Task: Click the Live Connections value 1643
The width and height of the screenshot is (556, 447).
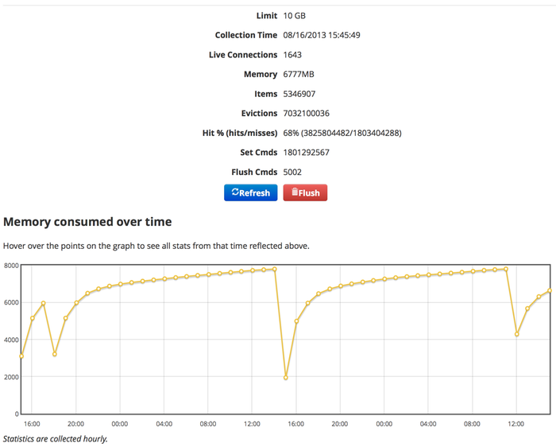Action: 292,55
